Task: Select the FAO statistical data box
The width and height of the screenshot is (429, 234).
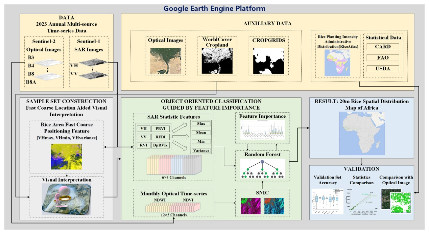Action: 383,57
